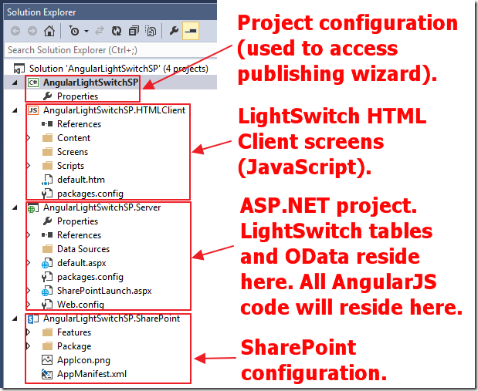Click wrench icon beside AngularLightSwitchSP Properties
The image size is (478, 391).
tap(47, 96)
